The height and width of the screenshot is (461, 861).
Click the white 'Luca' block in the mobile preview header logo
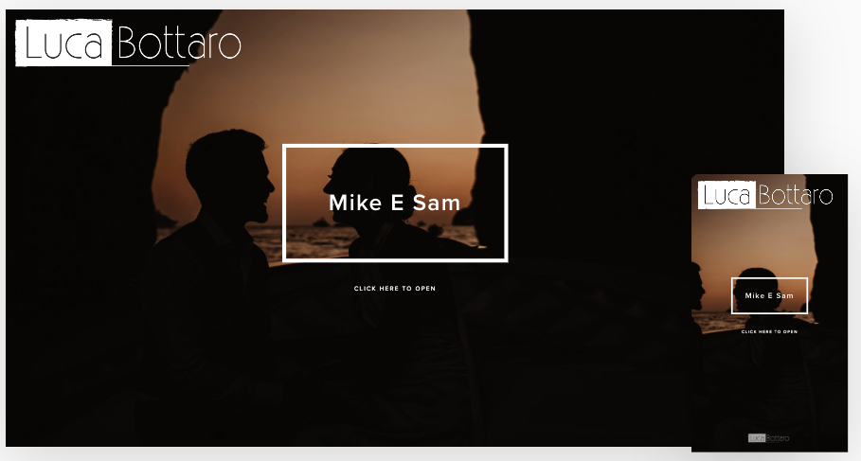[727, 195]
